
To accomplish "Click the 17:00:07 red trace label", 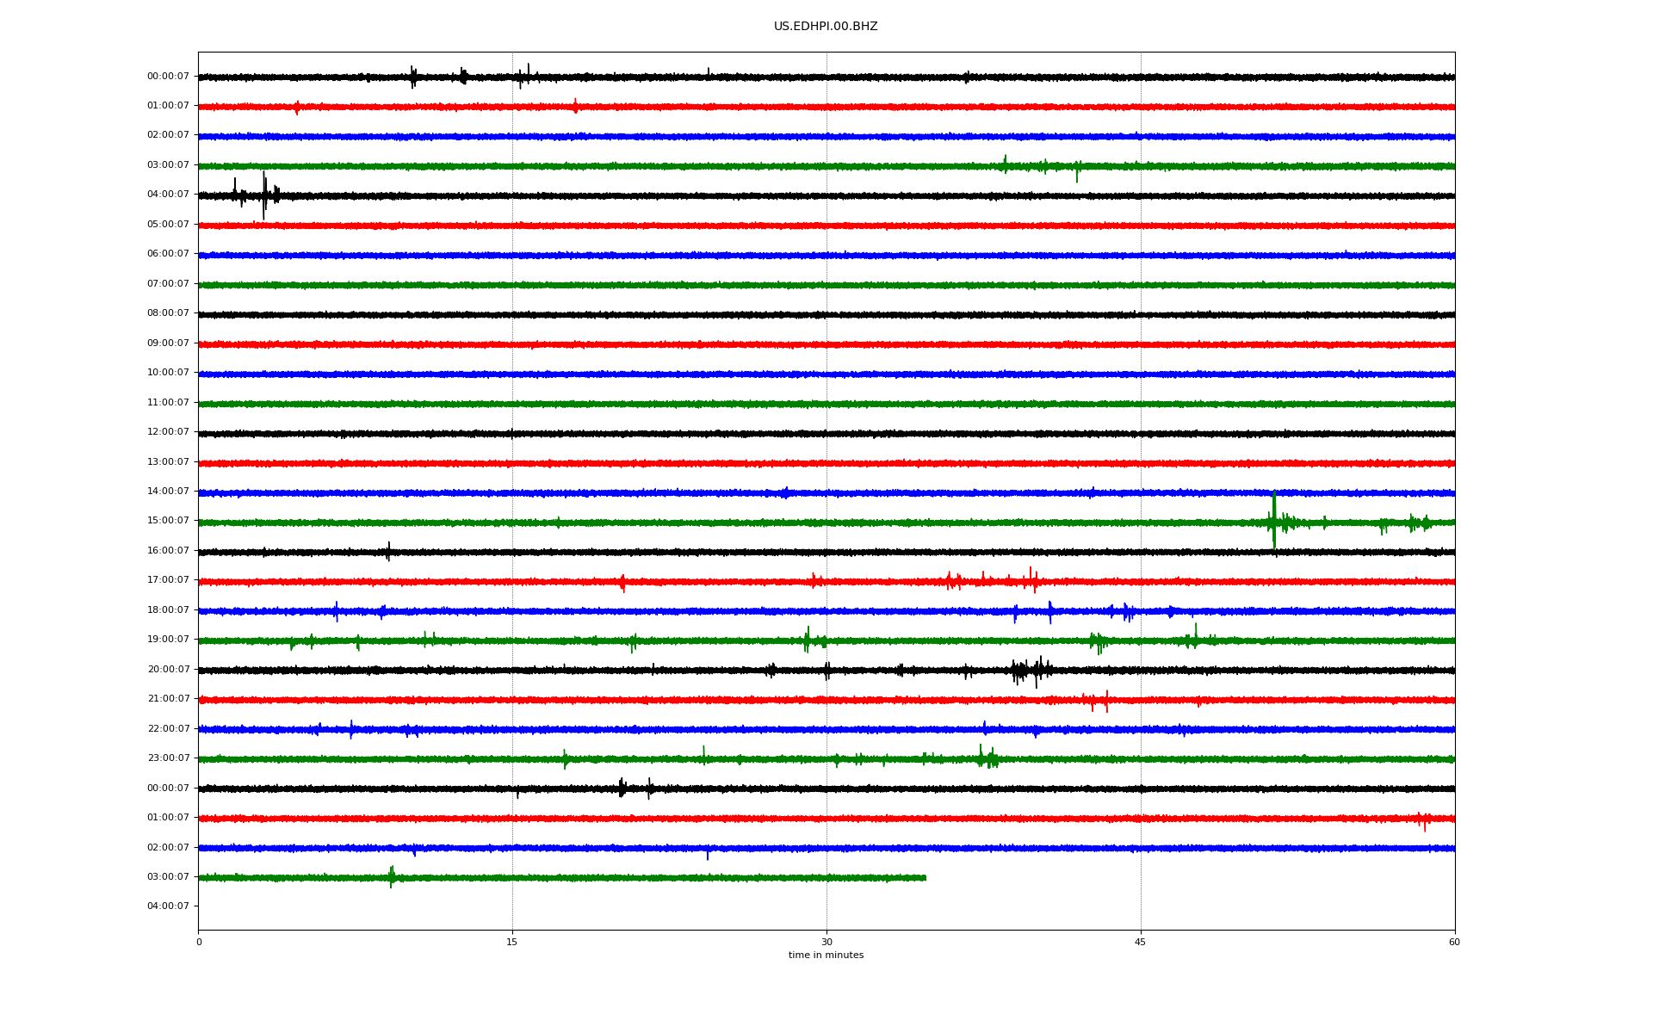I will (168, 580).
